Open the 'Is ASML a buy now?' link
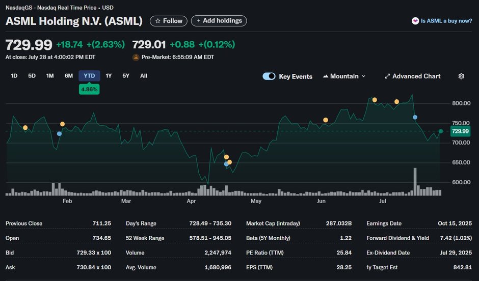Image resolution: width=479 pixels, height=281 pixels. [x=442, y=21]
